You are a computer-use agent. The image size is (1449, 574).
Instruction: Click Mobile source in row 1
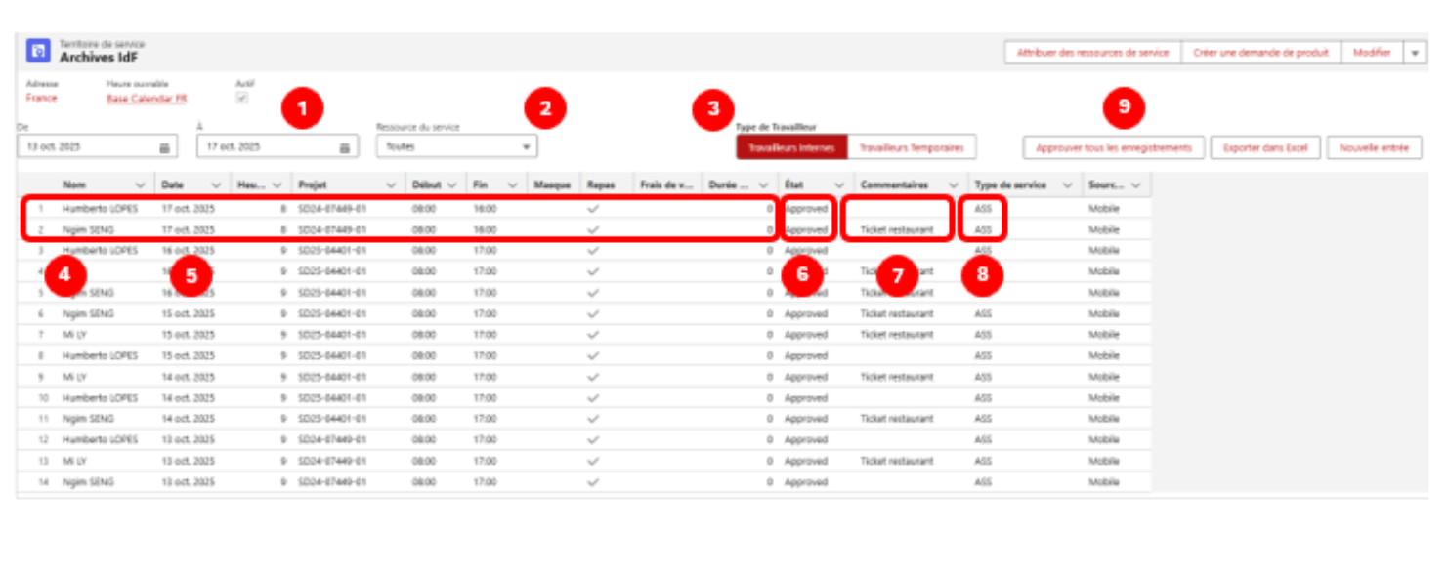tap(1104, 209)
